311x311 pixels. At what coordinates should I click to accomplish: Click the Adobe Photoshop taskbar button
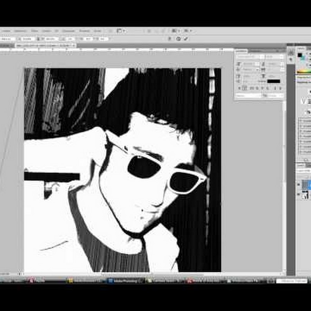pyautogui.click(x=125, y=281)
